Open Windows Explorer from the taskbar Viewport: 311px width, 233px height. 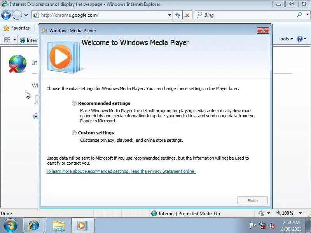click(59, 225)
